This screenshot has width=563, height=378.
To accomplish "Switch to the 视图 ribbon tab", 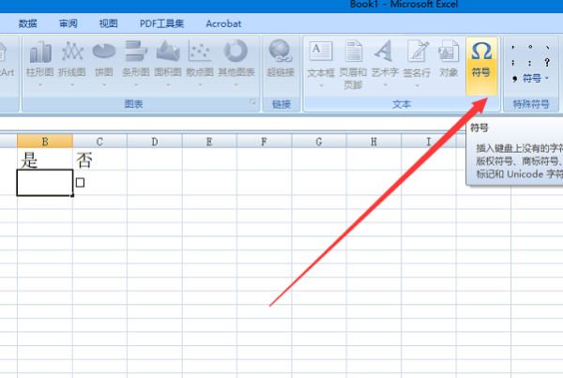I will (108, 23).
